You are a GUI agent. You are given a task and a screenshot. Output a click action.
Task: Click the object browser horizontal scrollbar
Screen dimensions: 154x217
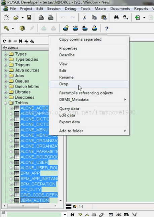[30, 206]
